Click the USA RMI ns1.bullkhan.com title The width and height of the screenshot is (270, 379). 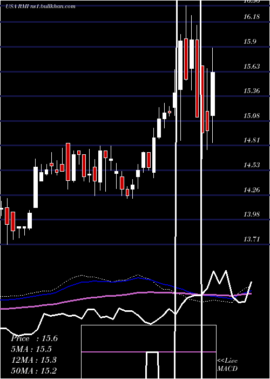coord(40,6)
